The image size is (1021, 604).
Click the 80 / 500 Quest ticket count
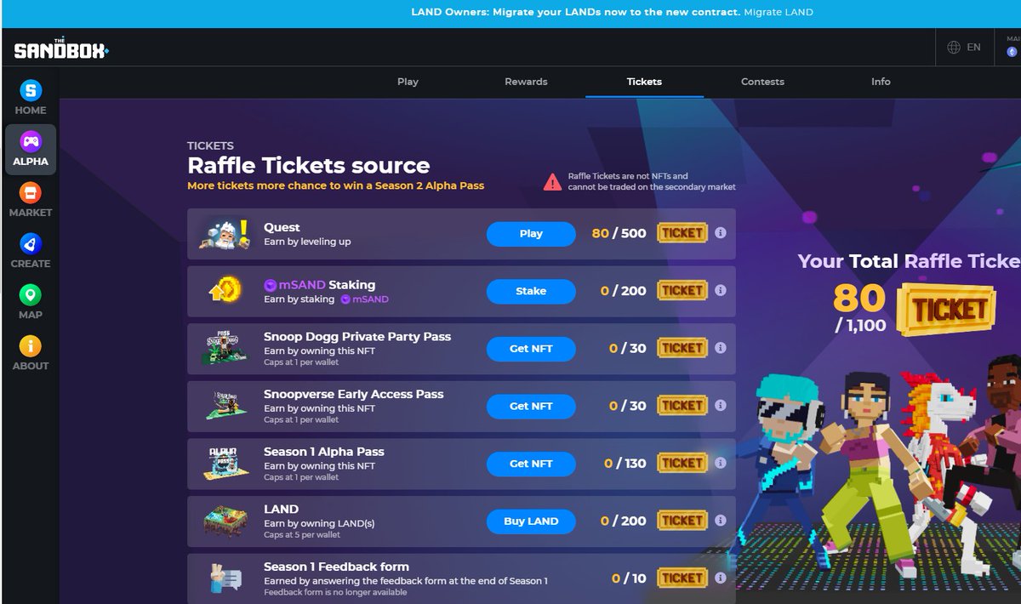pyautogui.click(x=619, y=233)
